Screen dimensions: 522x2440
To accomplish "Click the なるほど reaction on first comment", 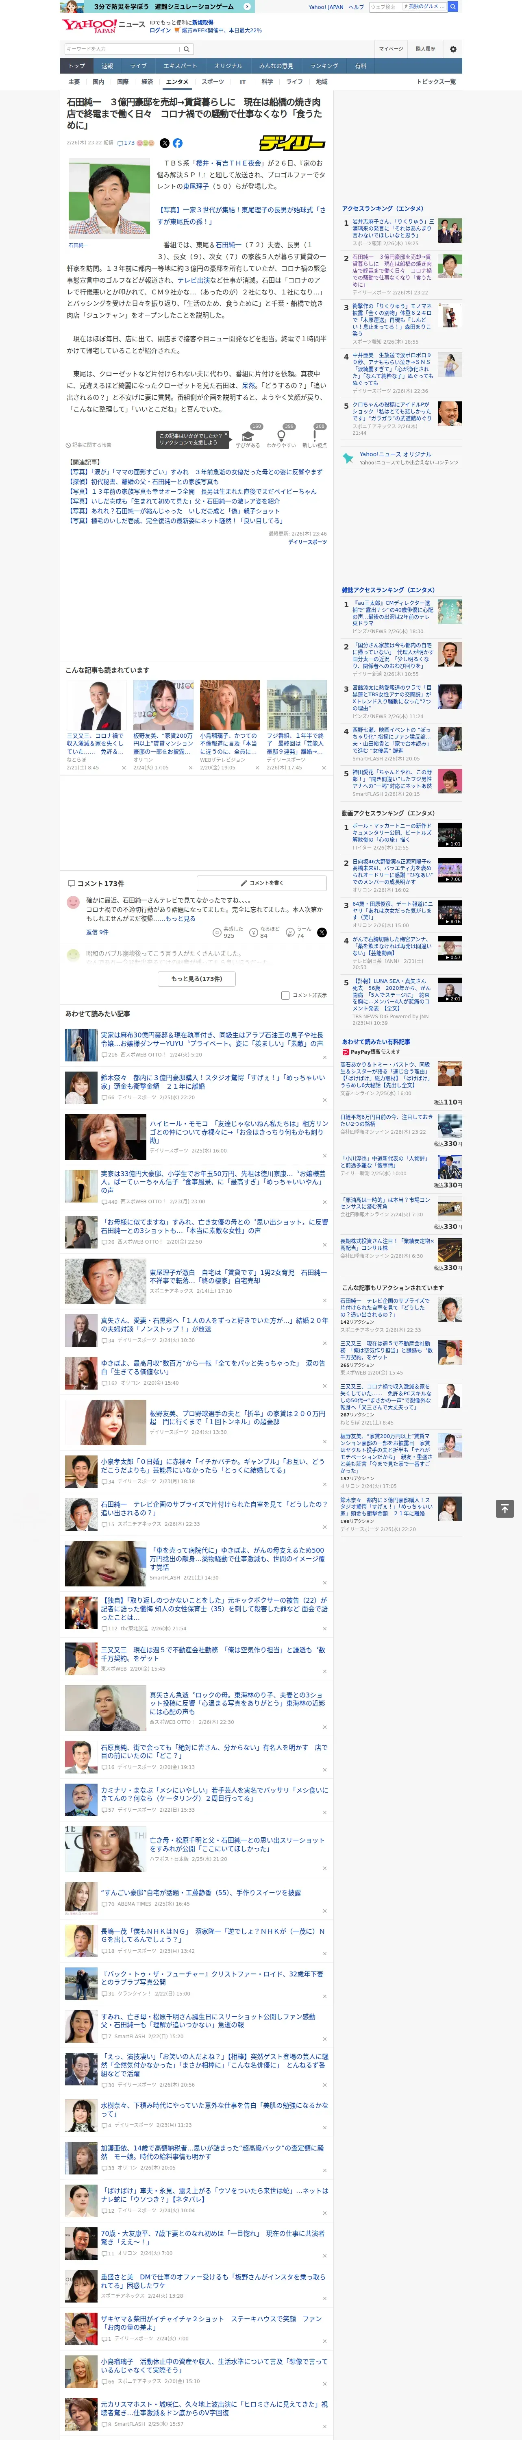I will pyautogui.click(x=265, y=933).
